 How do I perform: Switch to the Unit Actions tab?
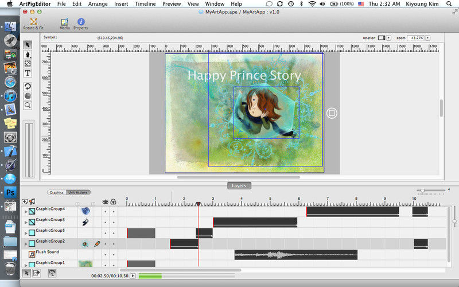(x=78, y=192)
